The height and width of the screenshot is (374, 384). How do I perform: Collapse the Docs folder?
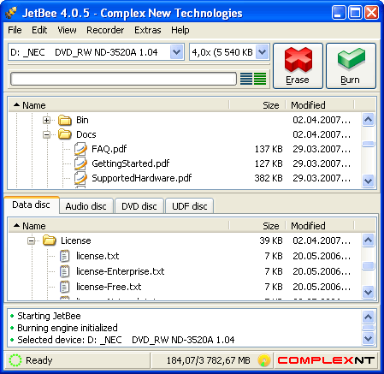(x=47, y=134)
